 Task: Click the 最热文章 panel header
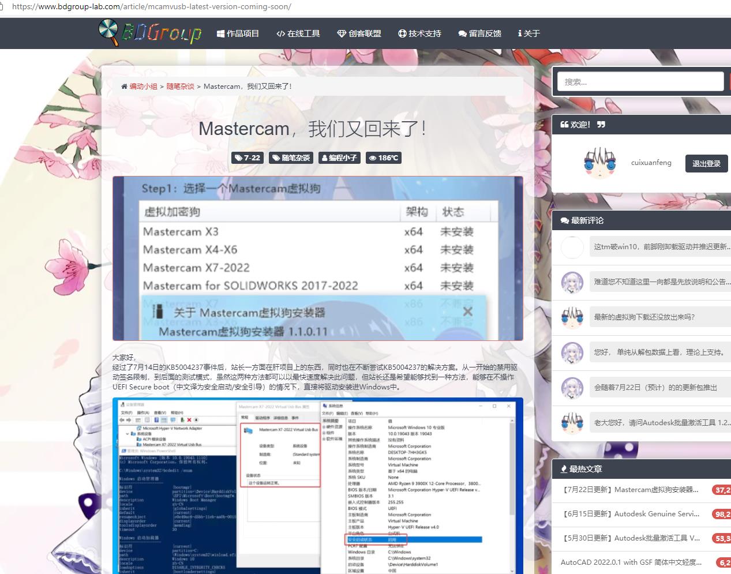tap(642, 469)
